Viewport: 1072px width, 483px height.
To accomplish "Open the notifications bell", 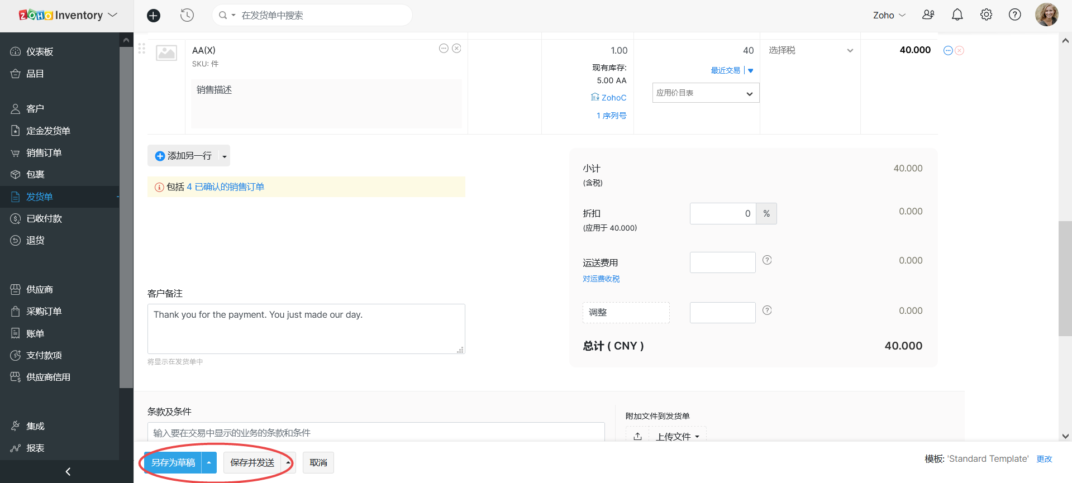I will pyautogui.click(x=957, y=15).
